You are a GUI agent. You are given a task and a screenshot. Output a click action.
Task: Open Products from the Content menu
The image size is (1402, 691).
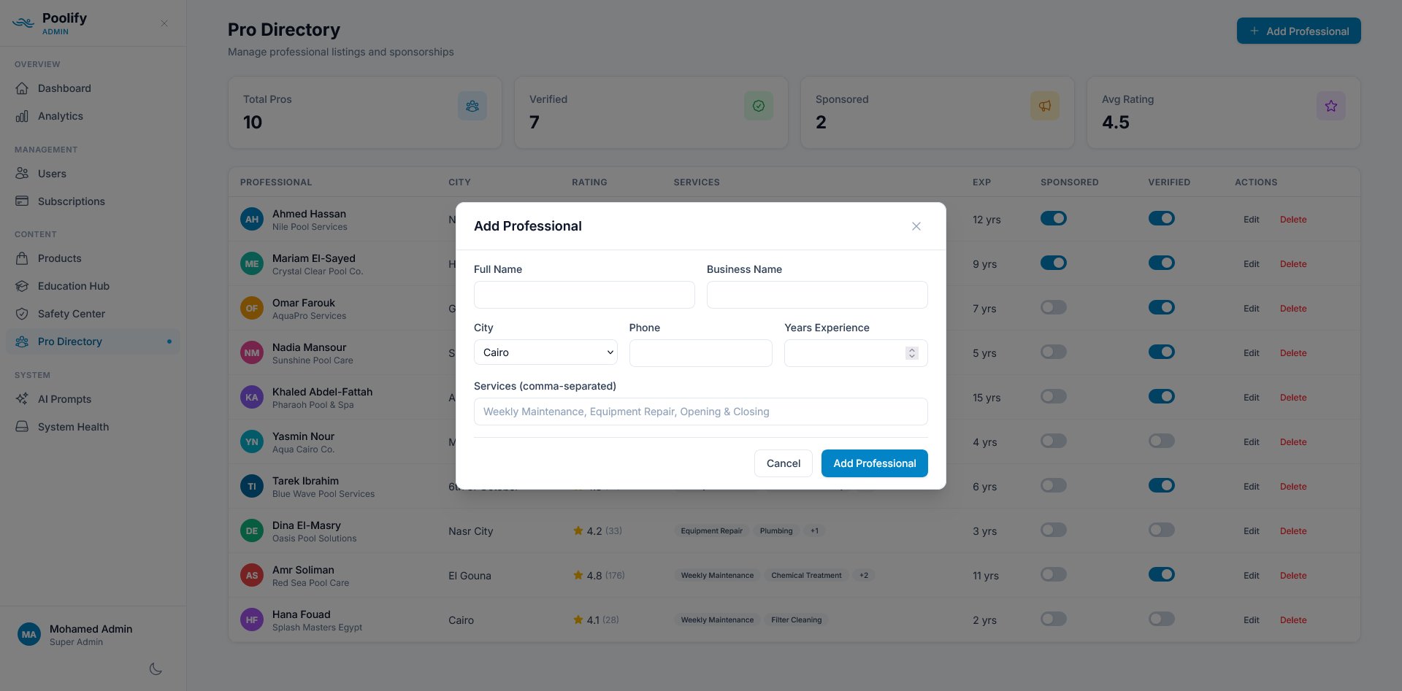click(x=59, y=258)
